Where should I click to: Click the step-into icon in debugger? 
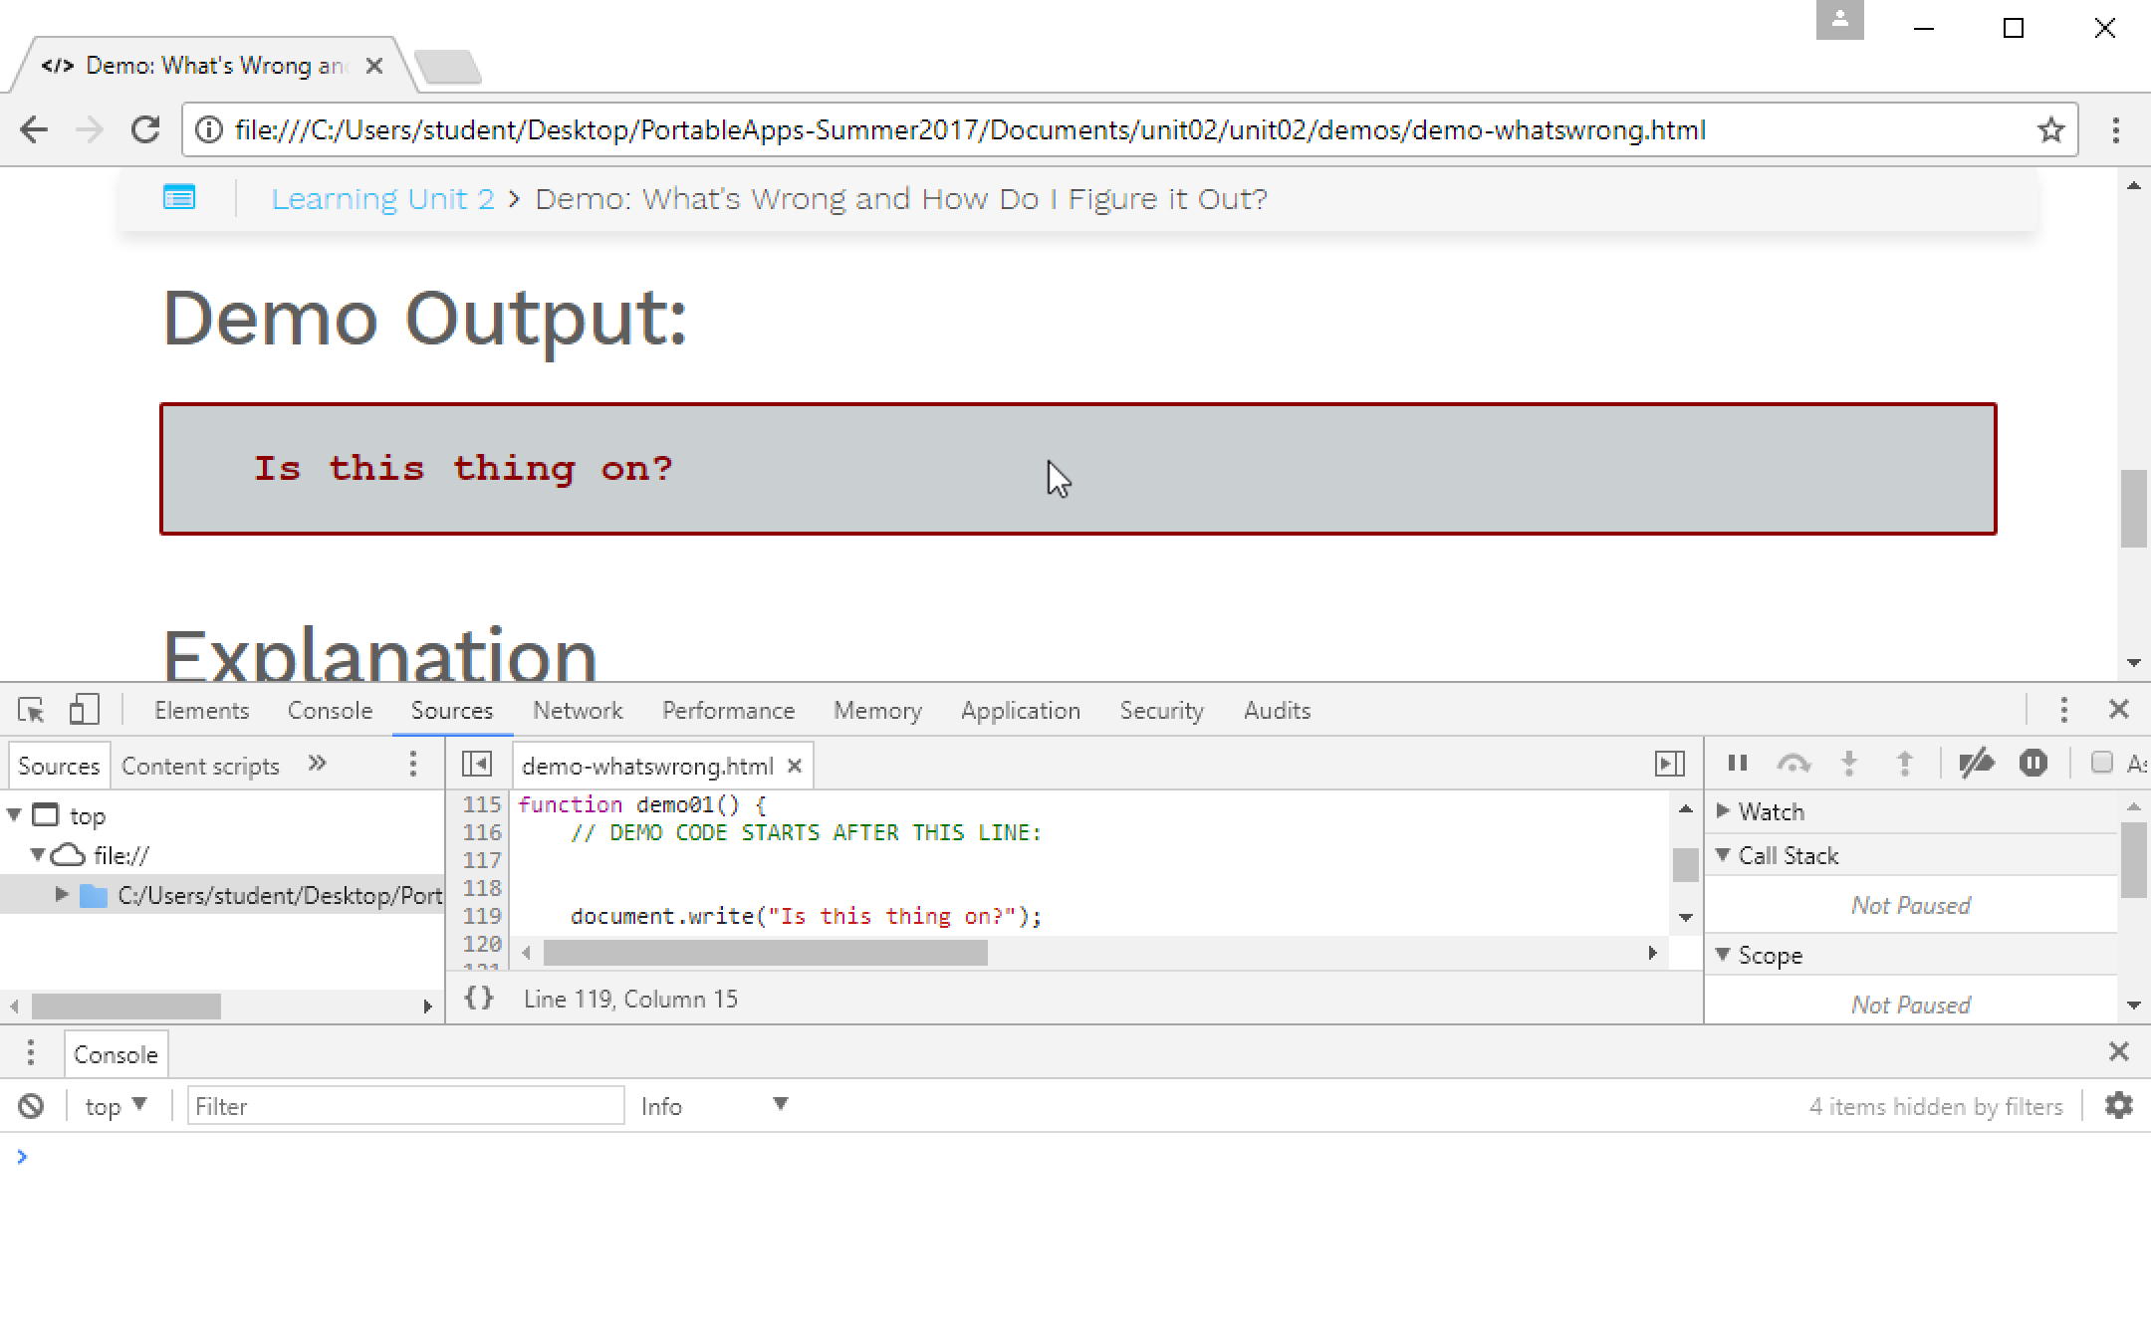coord(1849,764)
